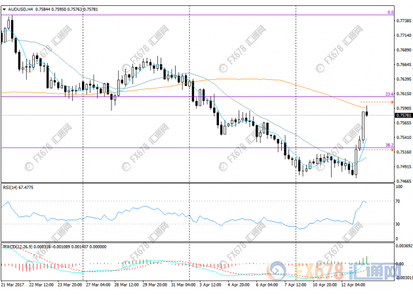Select the 0.0 Fibonacci level label
Viewport: 413px width, 295px height.
pos(390,12)
